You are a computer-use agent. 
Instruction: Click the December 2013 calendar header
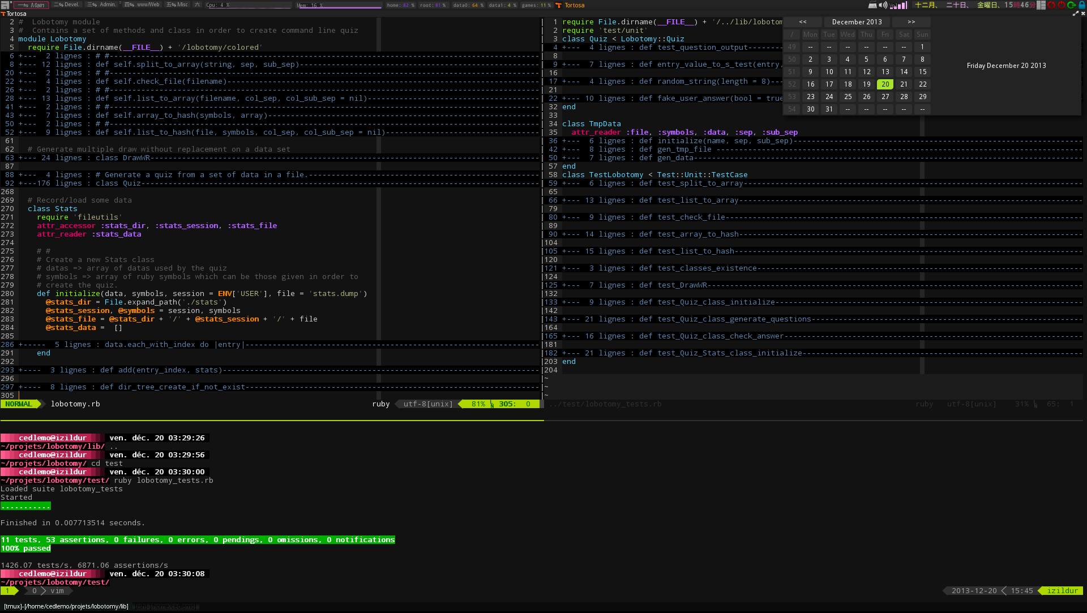857,22
